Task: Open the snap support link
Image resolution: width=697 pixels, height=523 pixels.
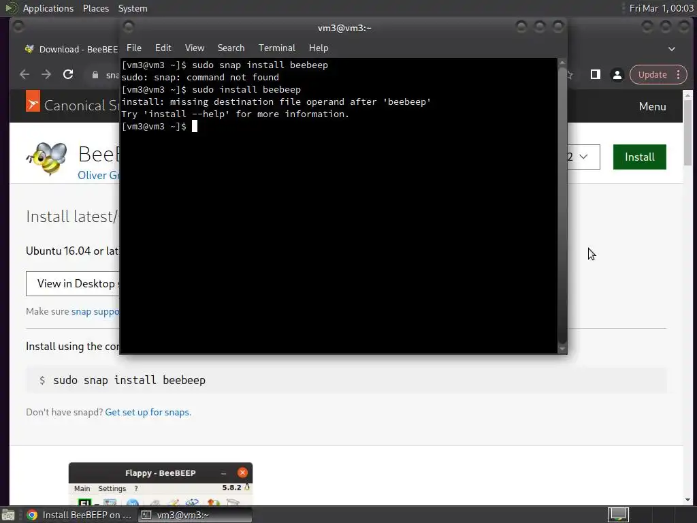Action: coord(95,311)
